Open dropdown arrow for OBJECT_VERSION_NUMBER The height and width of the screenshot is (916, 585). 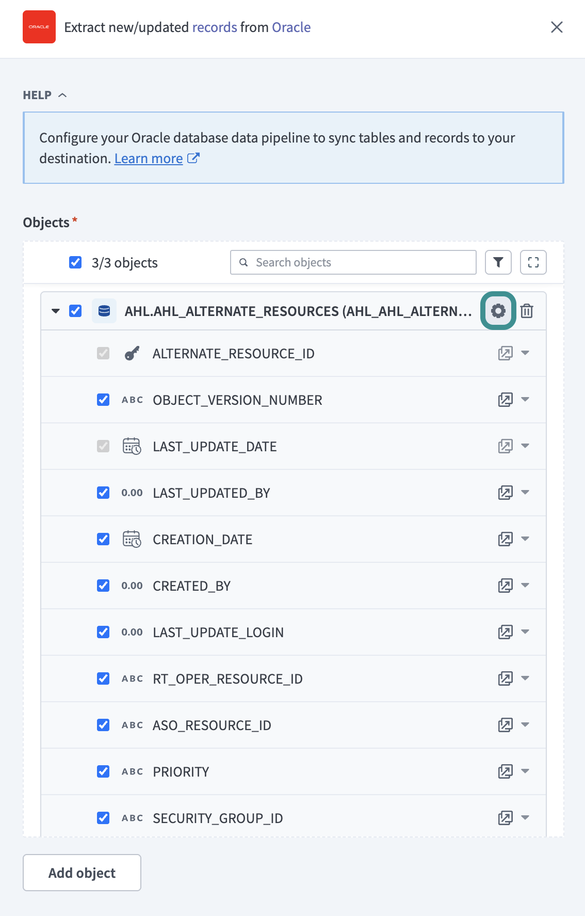pyautogui.click(x=525, y=400)
